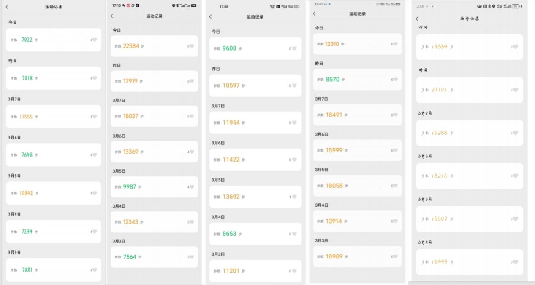Screen dimensions: 535x285
Task: Toggle the like on 8653 steps
Action: (294, 234)
